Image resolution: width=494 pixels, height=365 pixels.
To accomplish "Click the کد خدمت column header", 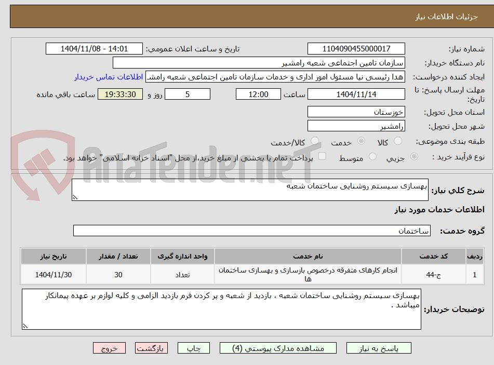I will click(433, 256).
